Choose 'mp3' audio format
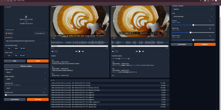The width and height of the screenshot is (221, 110). coord(22,55)
